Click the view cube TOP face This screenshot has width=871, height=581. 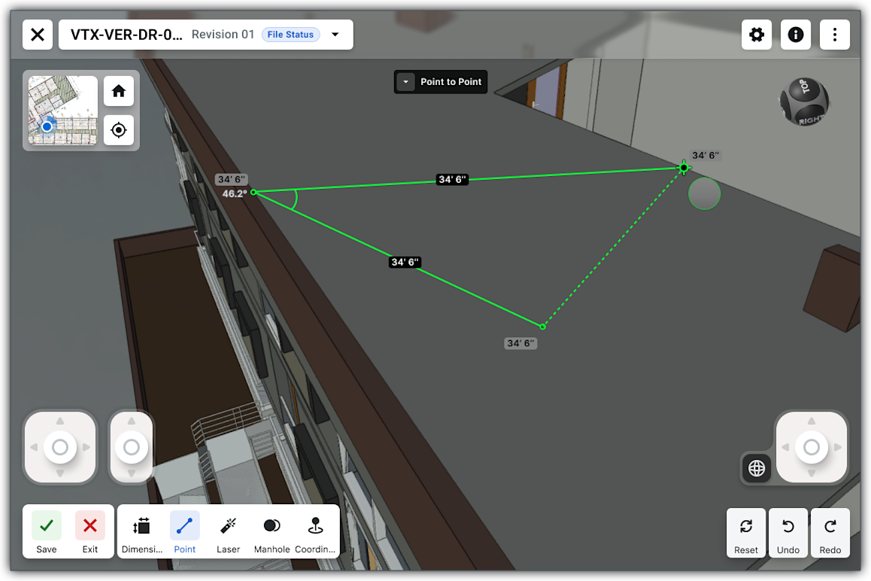tap(805, 87)
